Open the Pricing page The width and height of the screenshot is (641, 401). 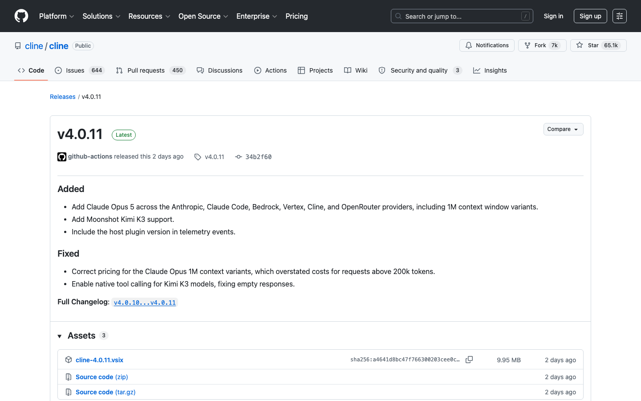[296, 16]
